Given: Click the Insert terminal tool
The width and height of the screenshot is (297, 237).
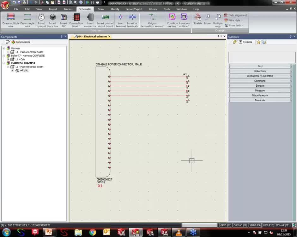Looking at the screenshot, I should point(121,20).
